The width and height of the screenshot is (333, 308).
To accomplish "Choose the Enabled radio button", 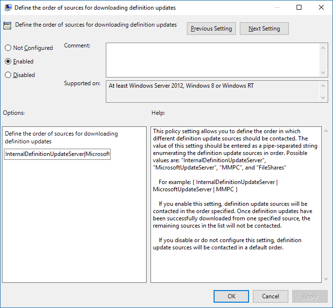I will click(x=8, y=62).
